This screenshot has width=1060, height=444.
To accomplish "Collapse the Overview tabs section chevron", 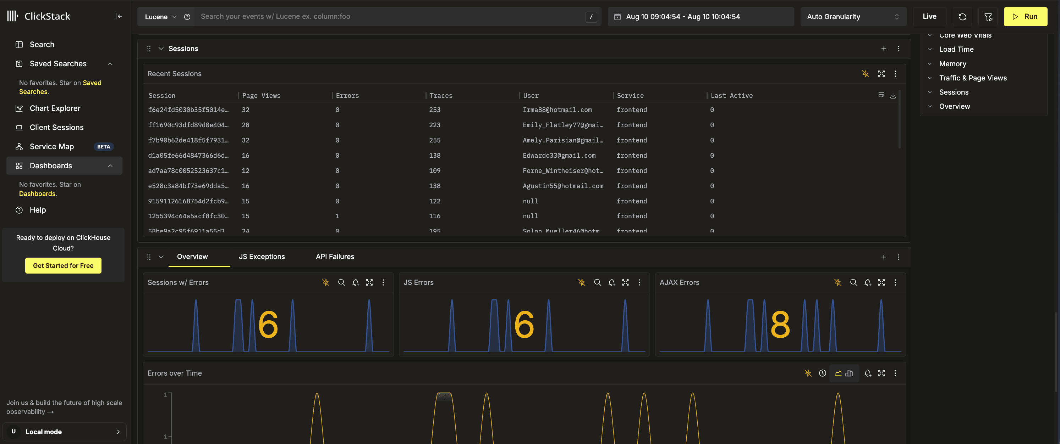I will click(x=161, y=257).
